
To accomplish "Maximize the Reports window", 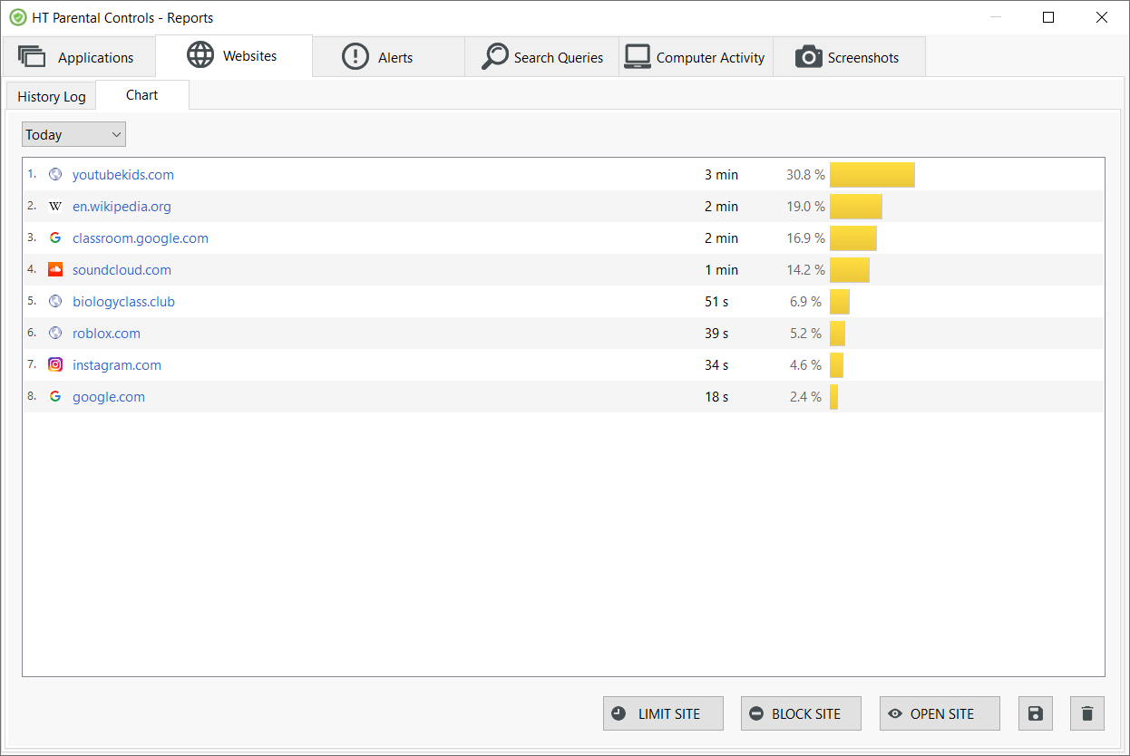I will pyautogui.click(x=1048, y=17).
